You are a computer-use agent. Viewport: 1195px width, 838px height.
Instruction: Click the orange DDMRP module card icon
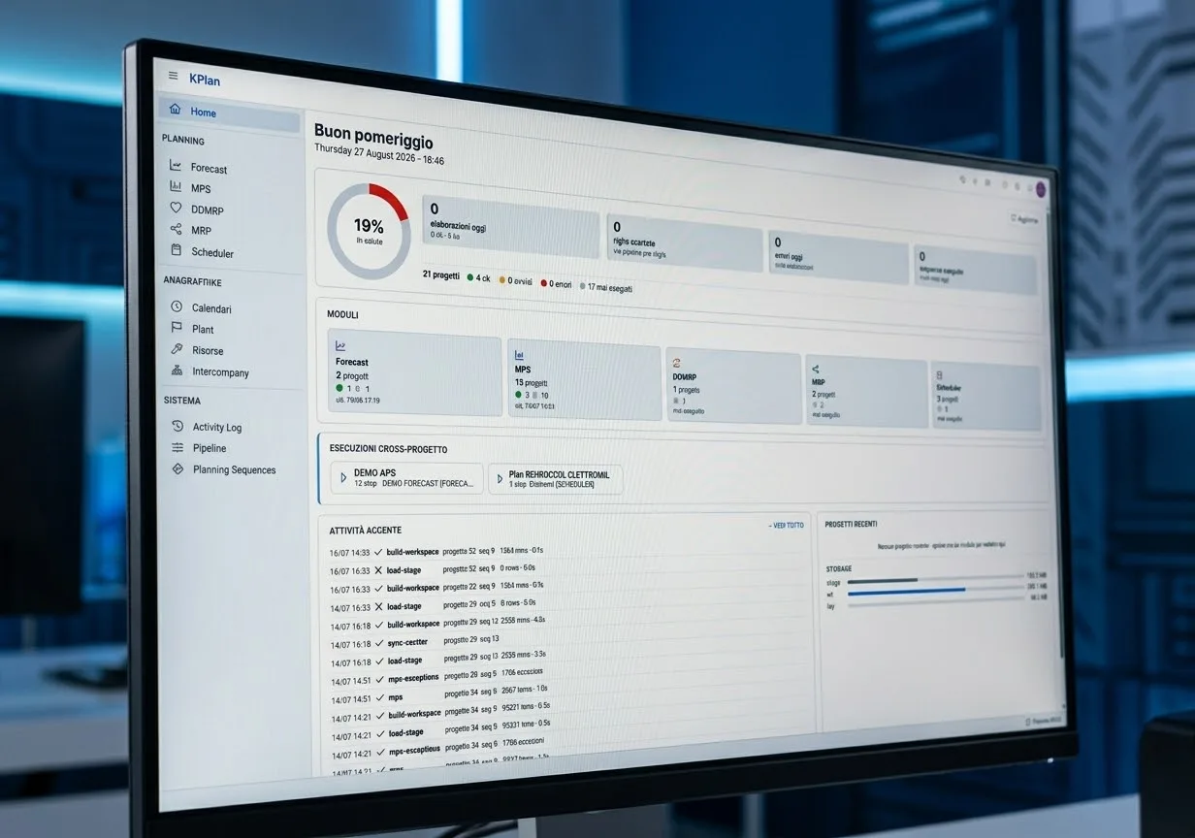pos(676,363)
